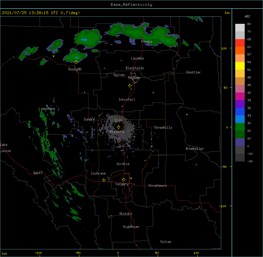Click the Cochrane city label

point(98,173)
